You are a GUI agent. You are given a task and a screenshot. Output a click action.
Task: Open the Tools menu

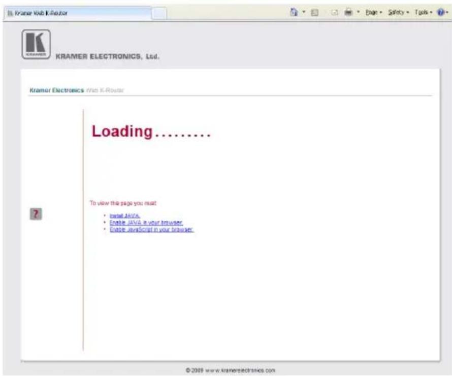(x=424, y=12)
